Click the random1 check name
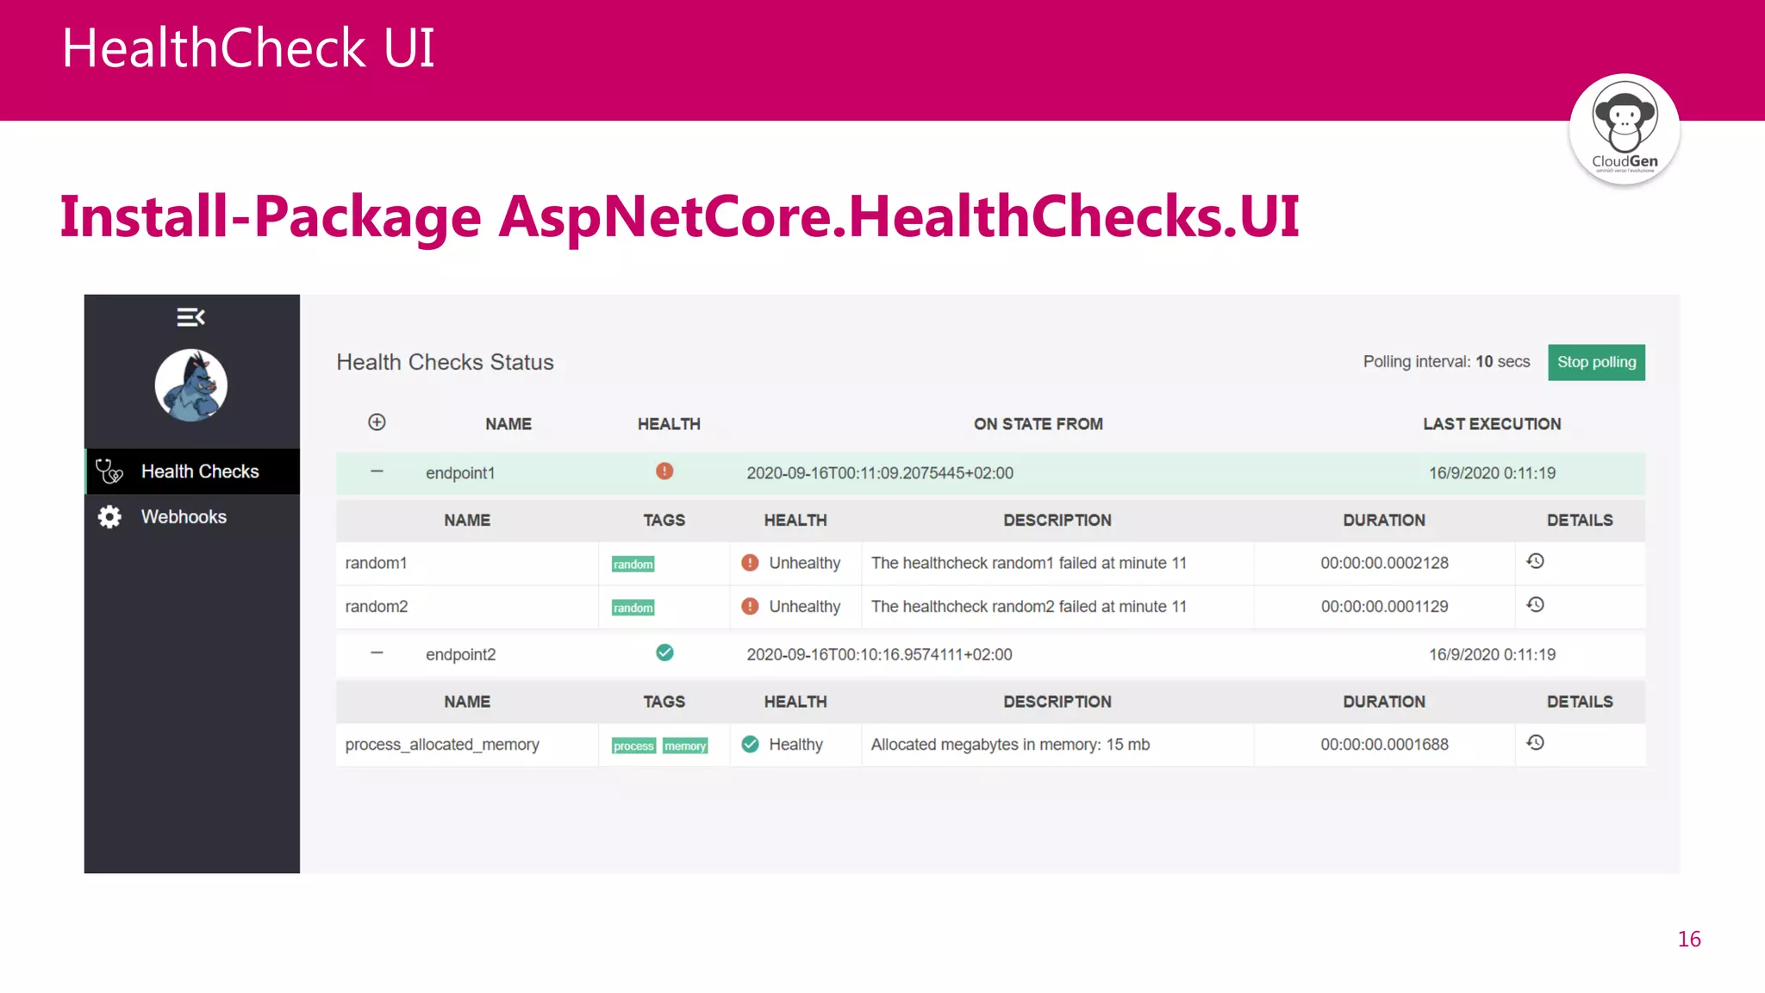1765x993 pixels. coord(376,563)
